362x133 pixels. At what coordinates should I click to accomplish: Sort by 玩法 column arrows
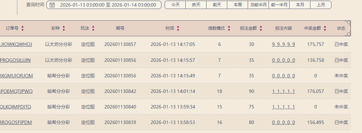(93, 28)
